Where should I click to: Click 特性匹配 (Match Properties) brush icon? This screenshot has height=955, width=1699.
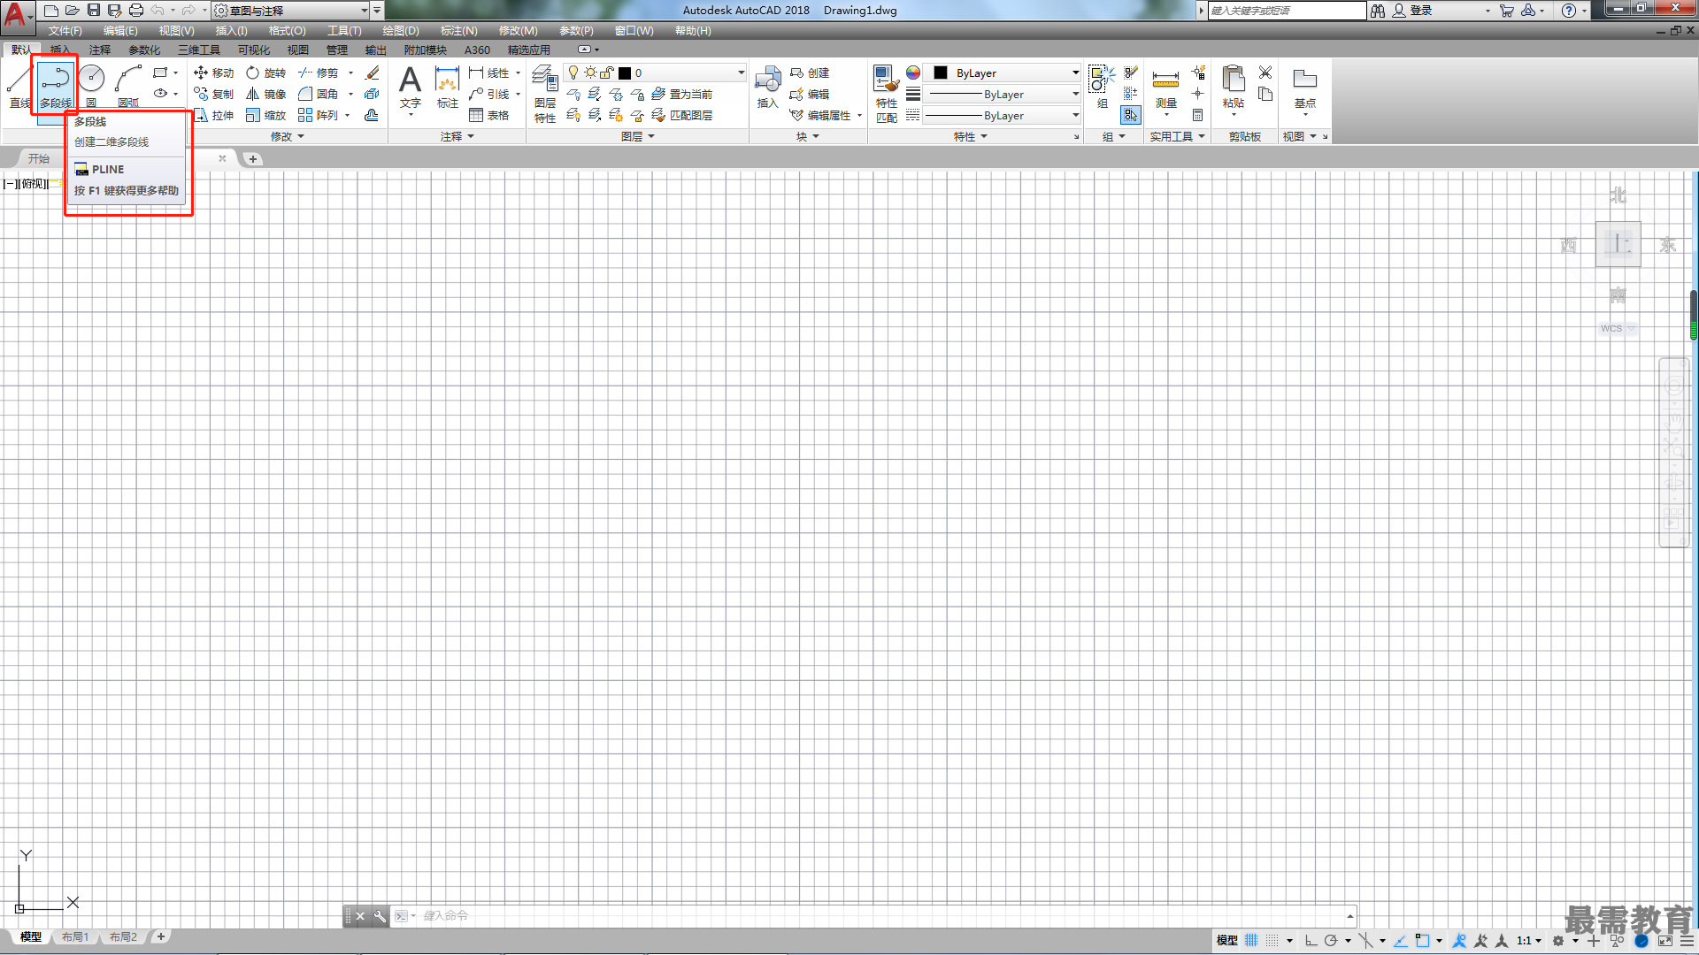[x=887, y=94]
